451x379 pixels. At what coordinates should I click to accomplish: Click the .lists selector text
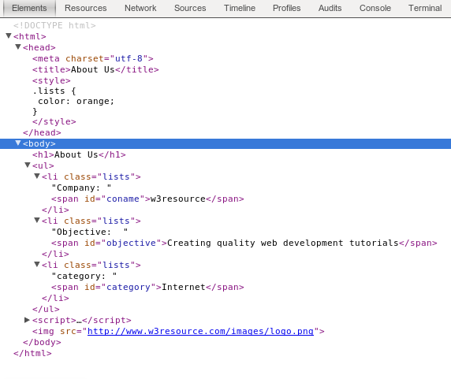point(54,91)
